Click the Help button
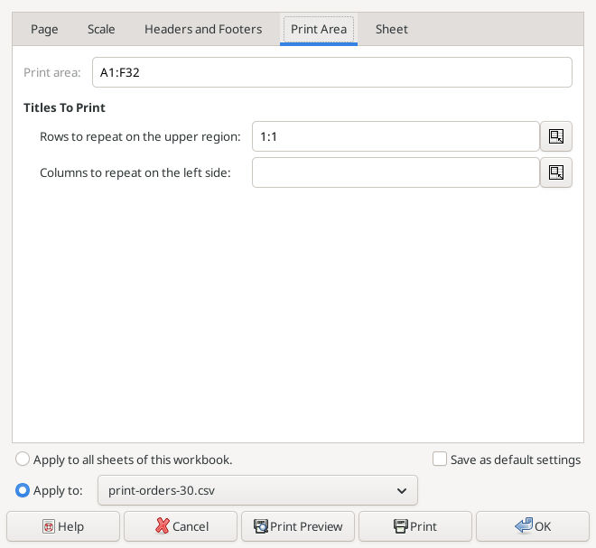 click(x=63, y=526)
